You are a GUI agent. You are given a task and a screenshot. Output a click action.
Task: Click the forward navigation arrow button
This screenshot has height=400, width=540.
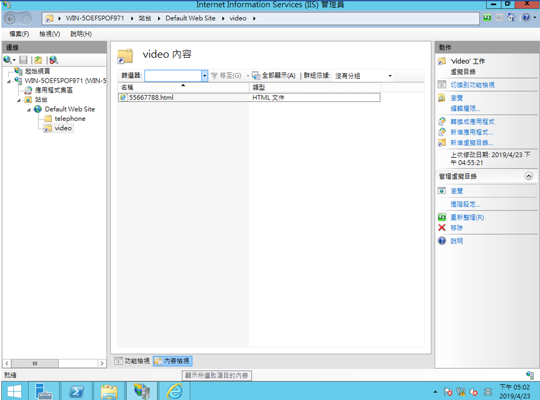pos(27,19)
